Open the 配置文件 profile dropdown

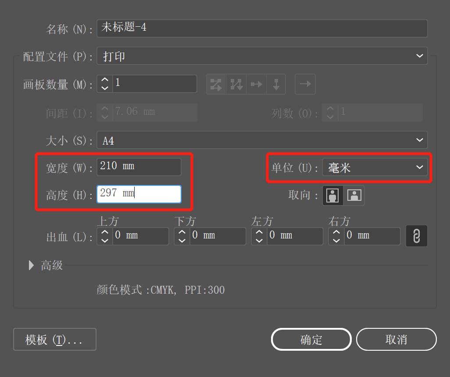(x=262, y=56)
